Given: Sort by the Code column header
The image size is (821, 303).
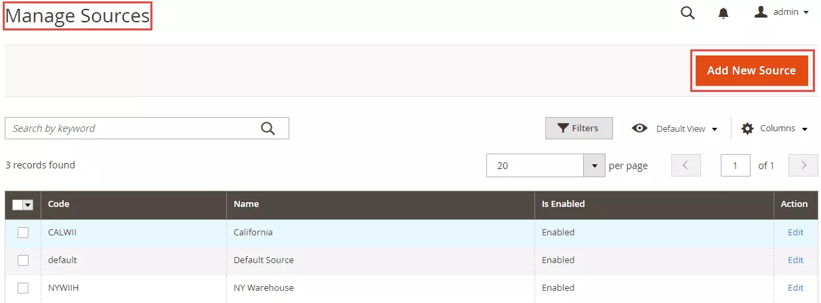Looking at the screenshot, I should [59, 204].
